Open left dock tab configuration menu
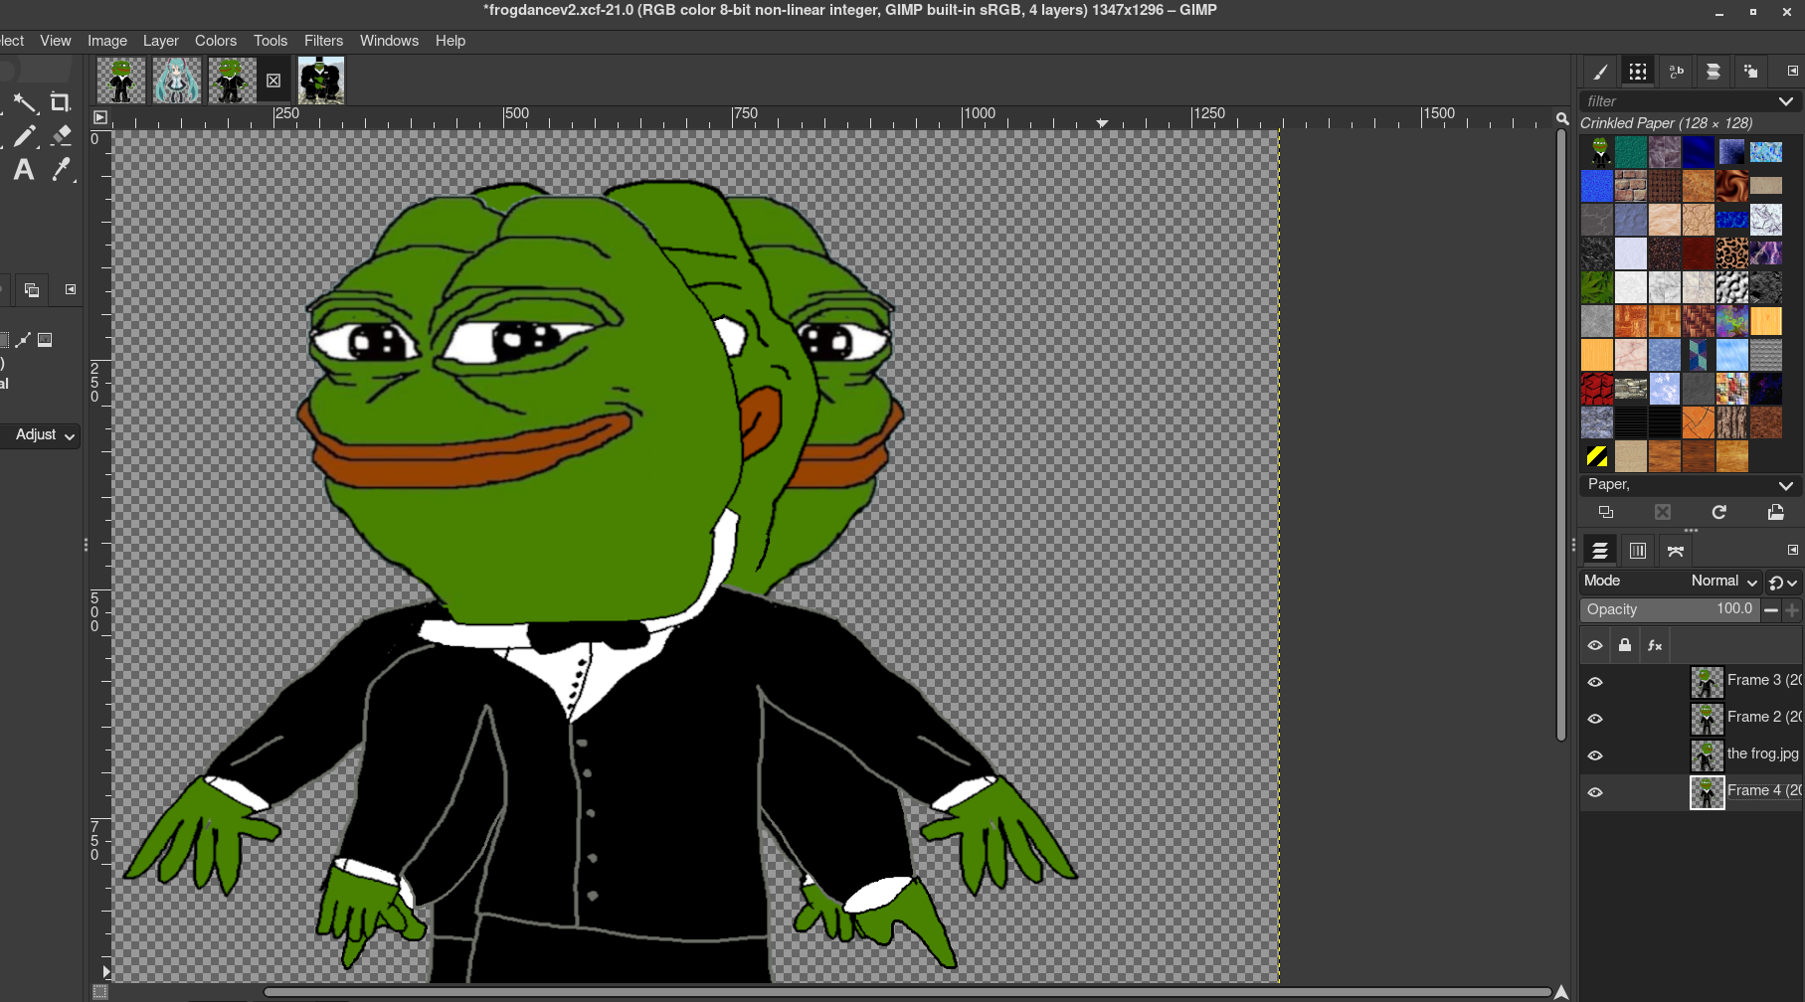This screenshot has height=1002, width=1805. point(71,289)
